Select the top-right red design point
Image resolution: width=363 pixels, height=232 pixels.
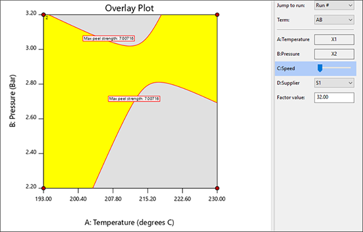click(217, 15)
